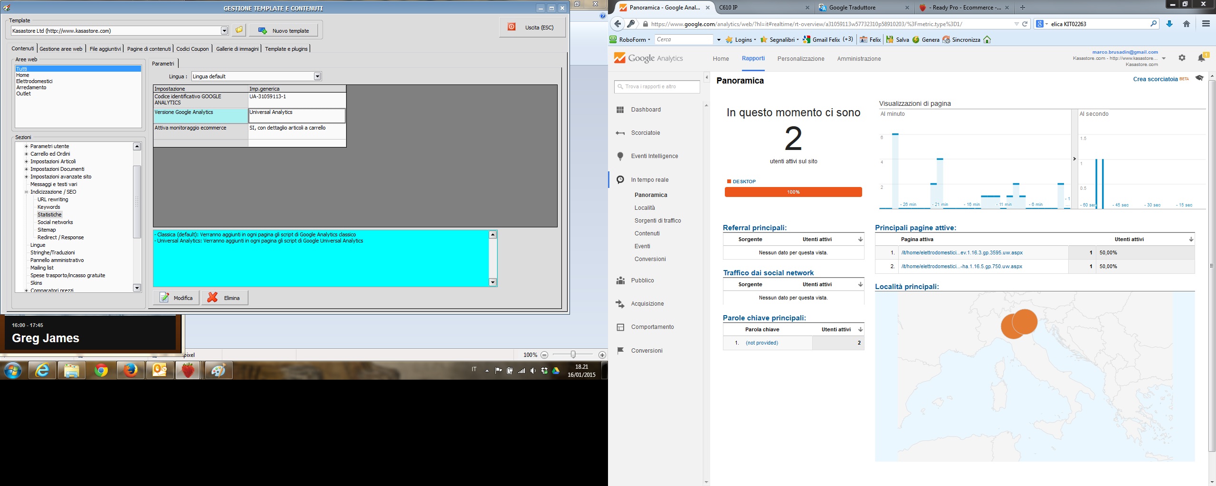1216x486 pixels.
Task: Expand the Carrello ed Ordini node
Action: (x=27, y=154)
